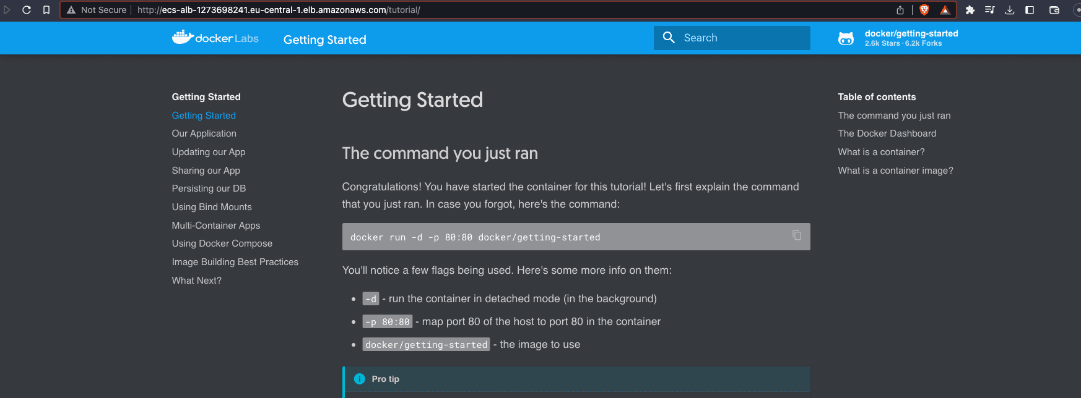Open the Brave Shields lion icon
This screenshot has width=1081, height=398.
(924, 10)
